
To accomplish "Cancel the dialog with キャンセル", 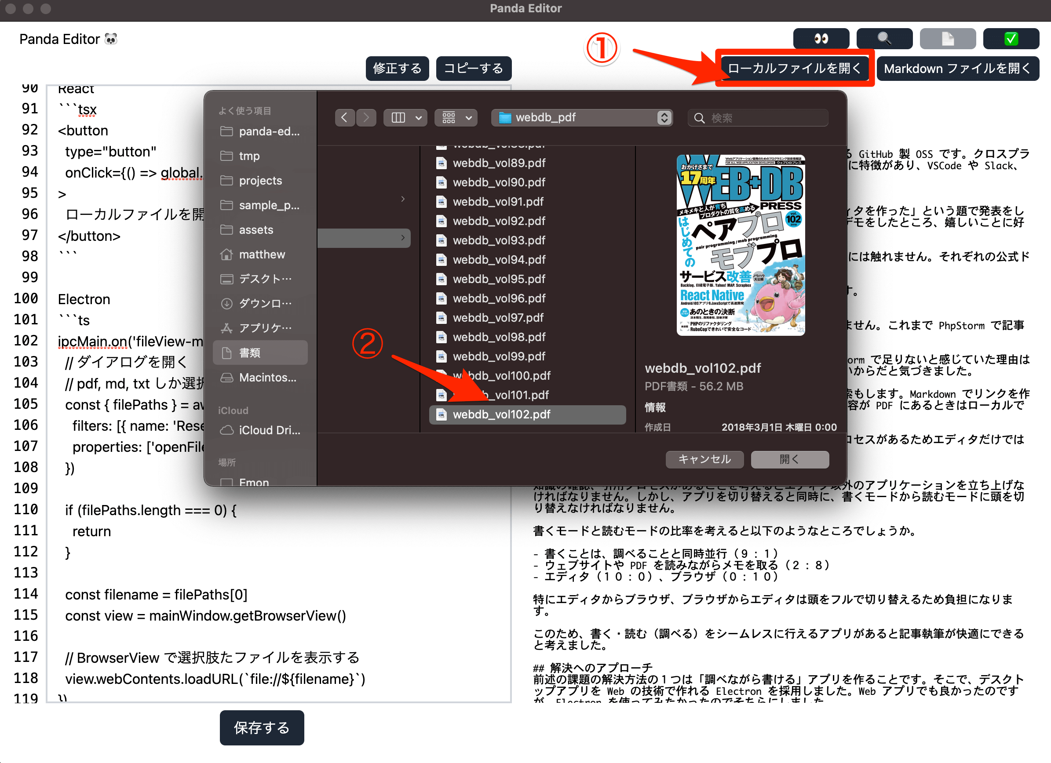I will click(704, 459).
